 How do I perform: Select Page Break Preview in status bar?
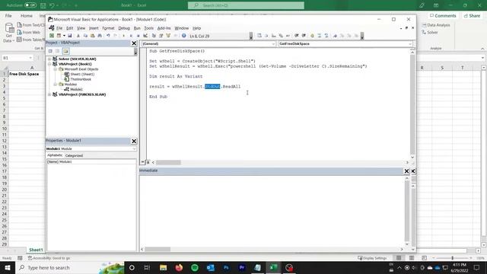(x=424, y=258)
